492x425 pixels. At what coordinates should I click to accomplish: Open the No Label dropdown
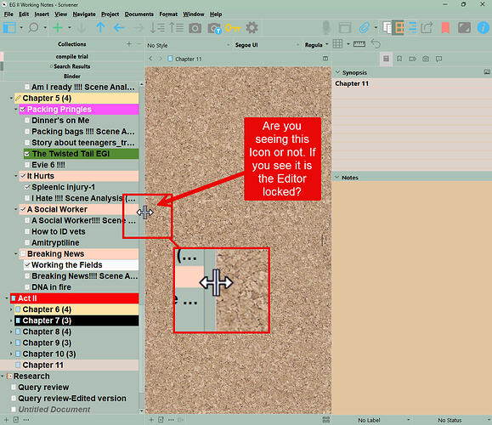[x=372, y=420]
